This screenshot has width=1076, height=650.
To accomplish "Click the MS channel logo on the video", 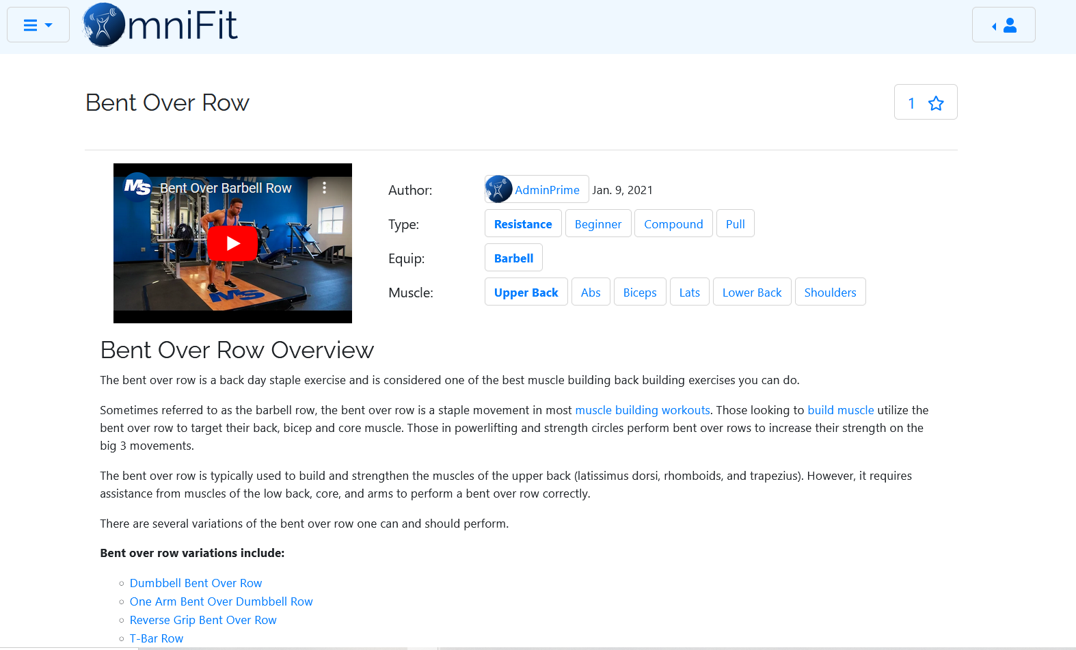I will [x=137, y=187].
